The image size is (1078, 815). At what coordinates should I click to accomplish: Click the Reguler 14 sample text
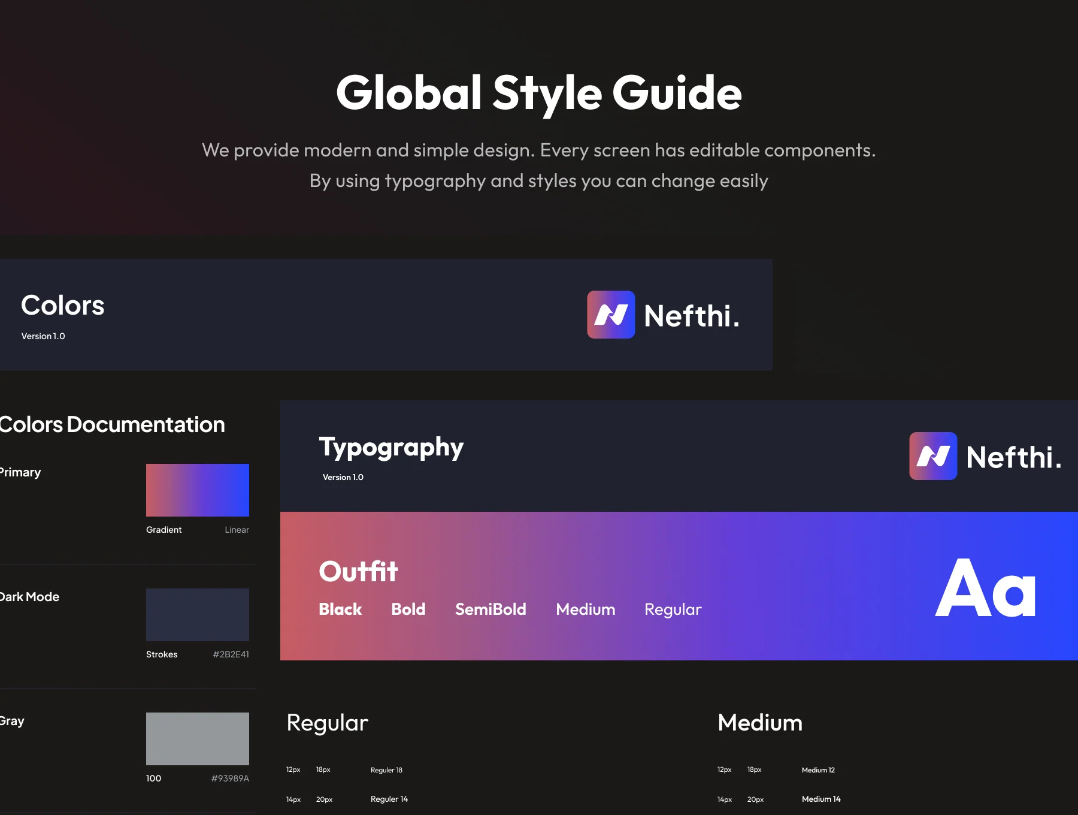pos(389,799)
